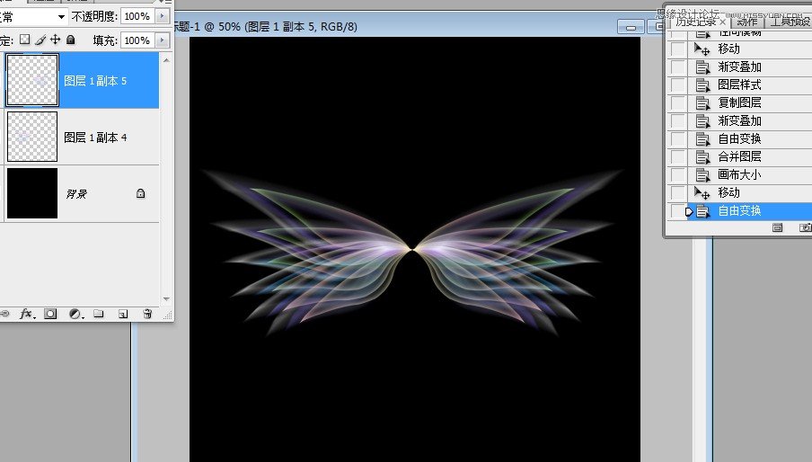Toggle lock transparent pixels

(x=25, y=40)
